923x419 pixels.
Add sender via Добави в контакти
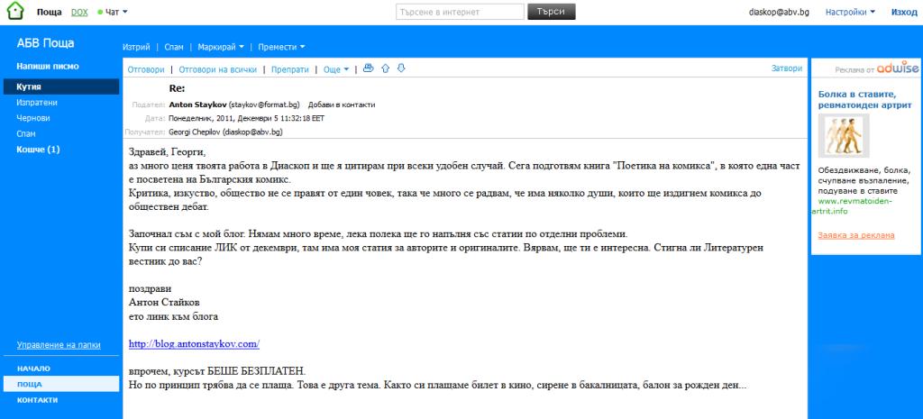(342, 105)
